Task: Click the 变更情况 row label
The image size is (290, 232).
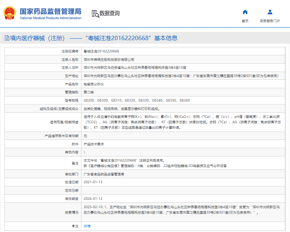Action: coord(72,212)
